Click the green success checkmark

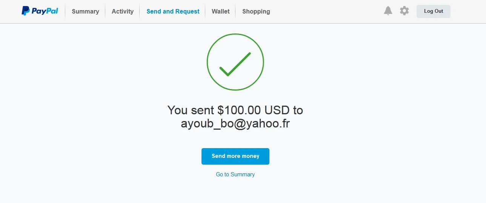point(235,64)
